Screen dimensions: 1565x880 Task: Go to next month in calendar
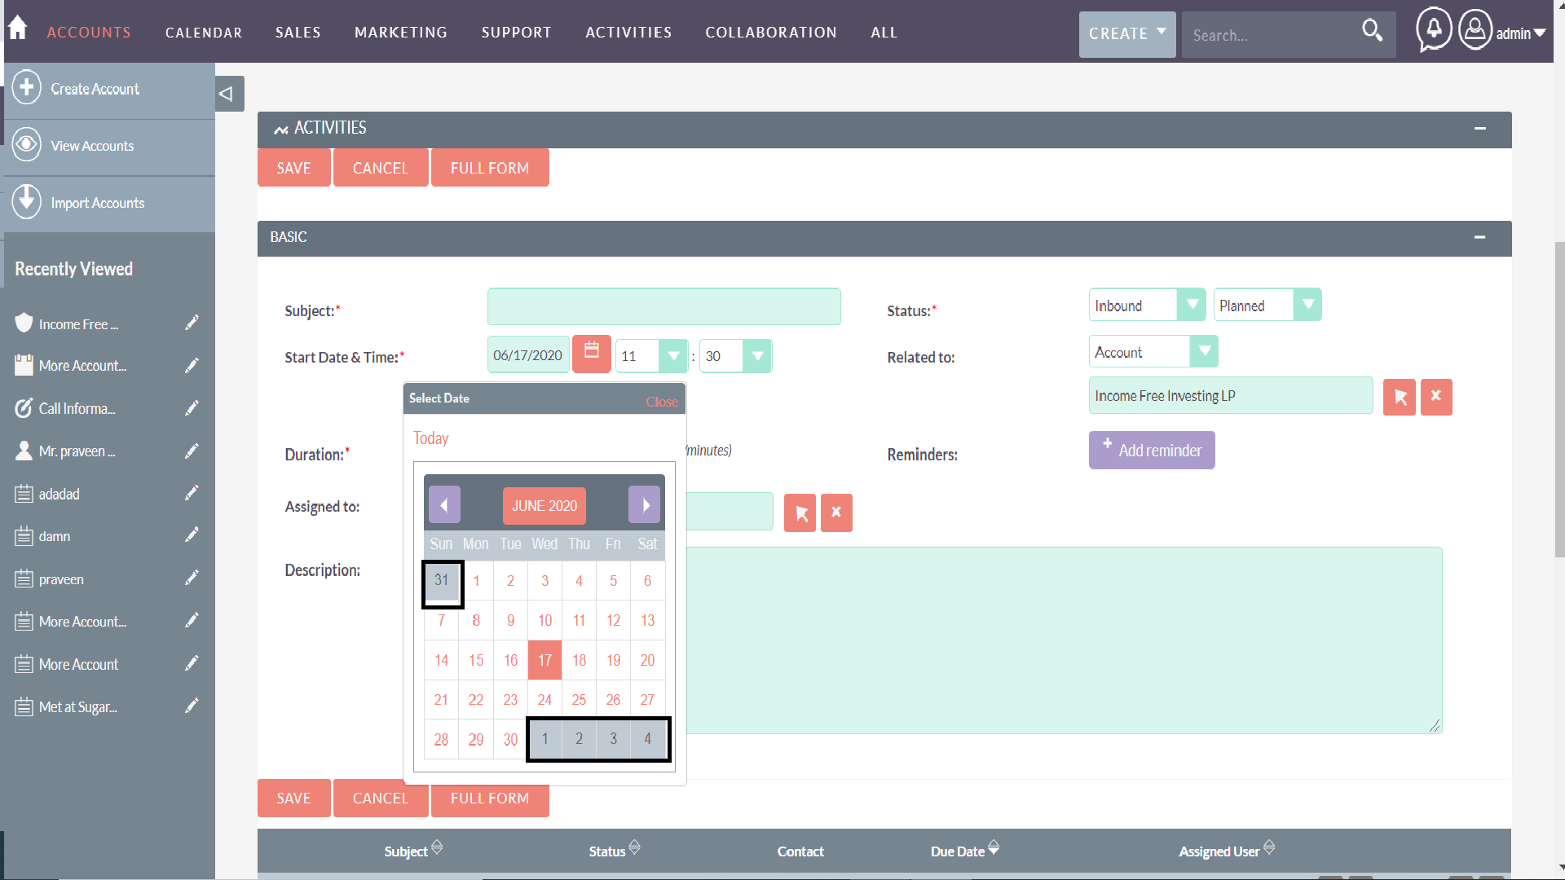click(x=645, y=505)
